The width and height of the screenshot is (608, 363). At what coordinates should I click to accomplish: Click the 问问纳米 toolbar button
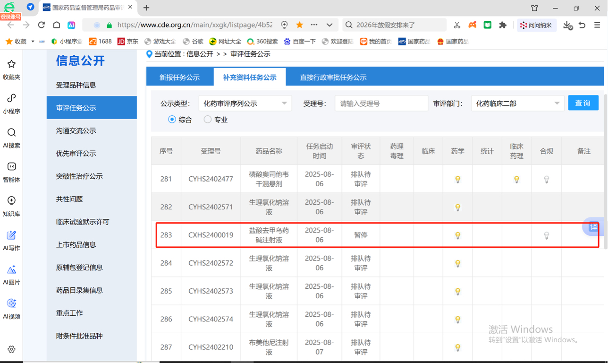tap(537, 25)
